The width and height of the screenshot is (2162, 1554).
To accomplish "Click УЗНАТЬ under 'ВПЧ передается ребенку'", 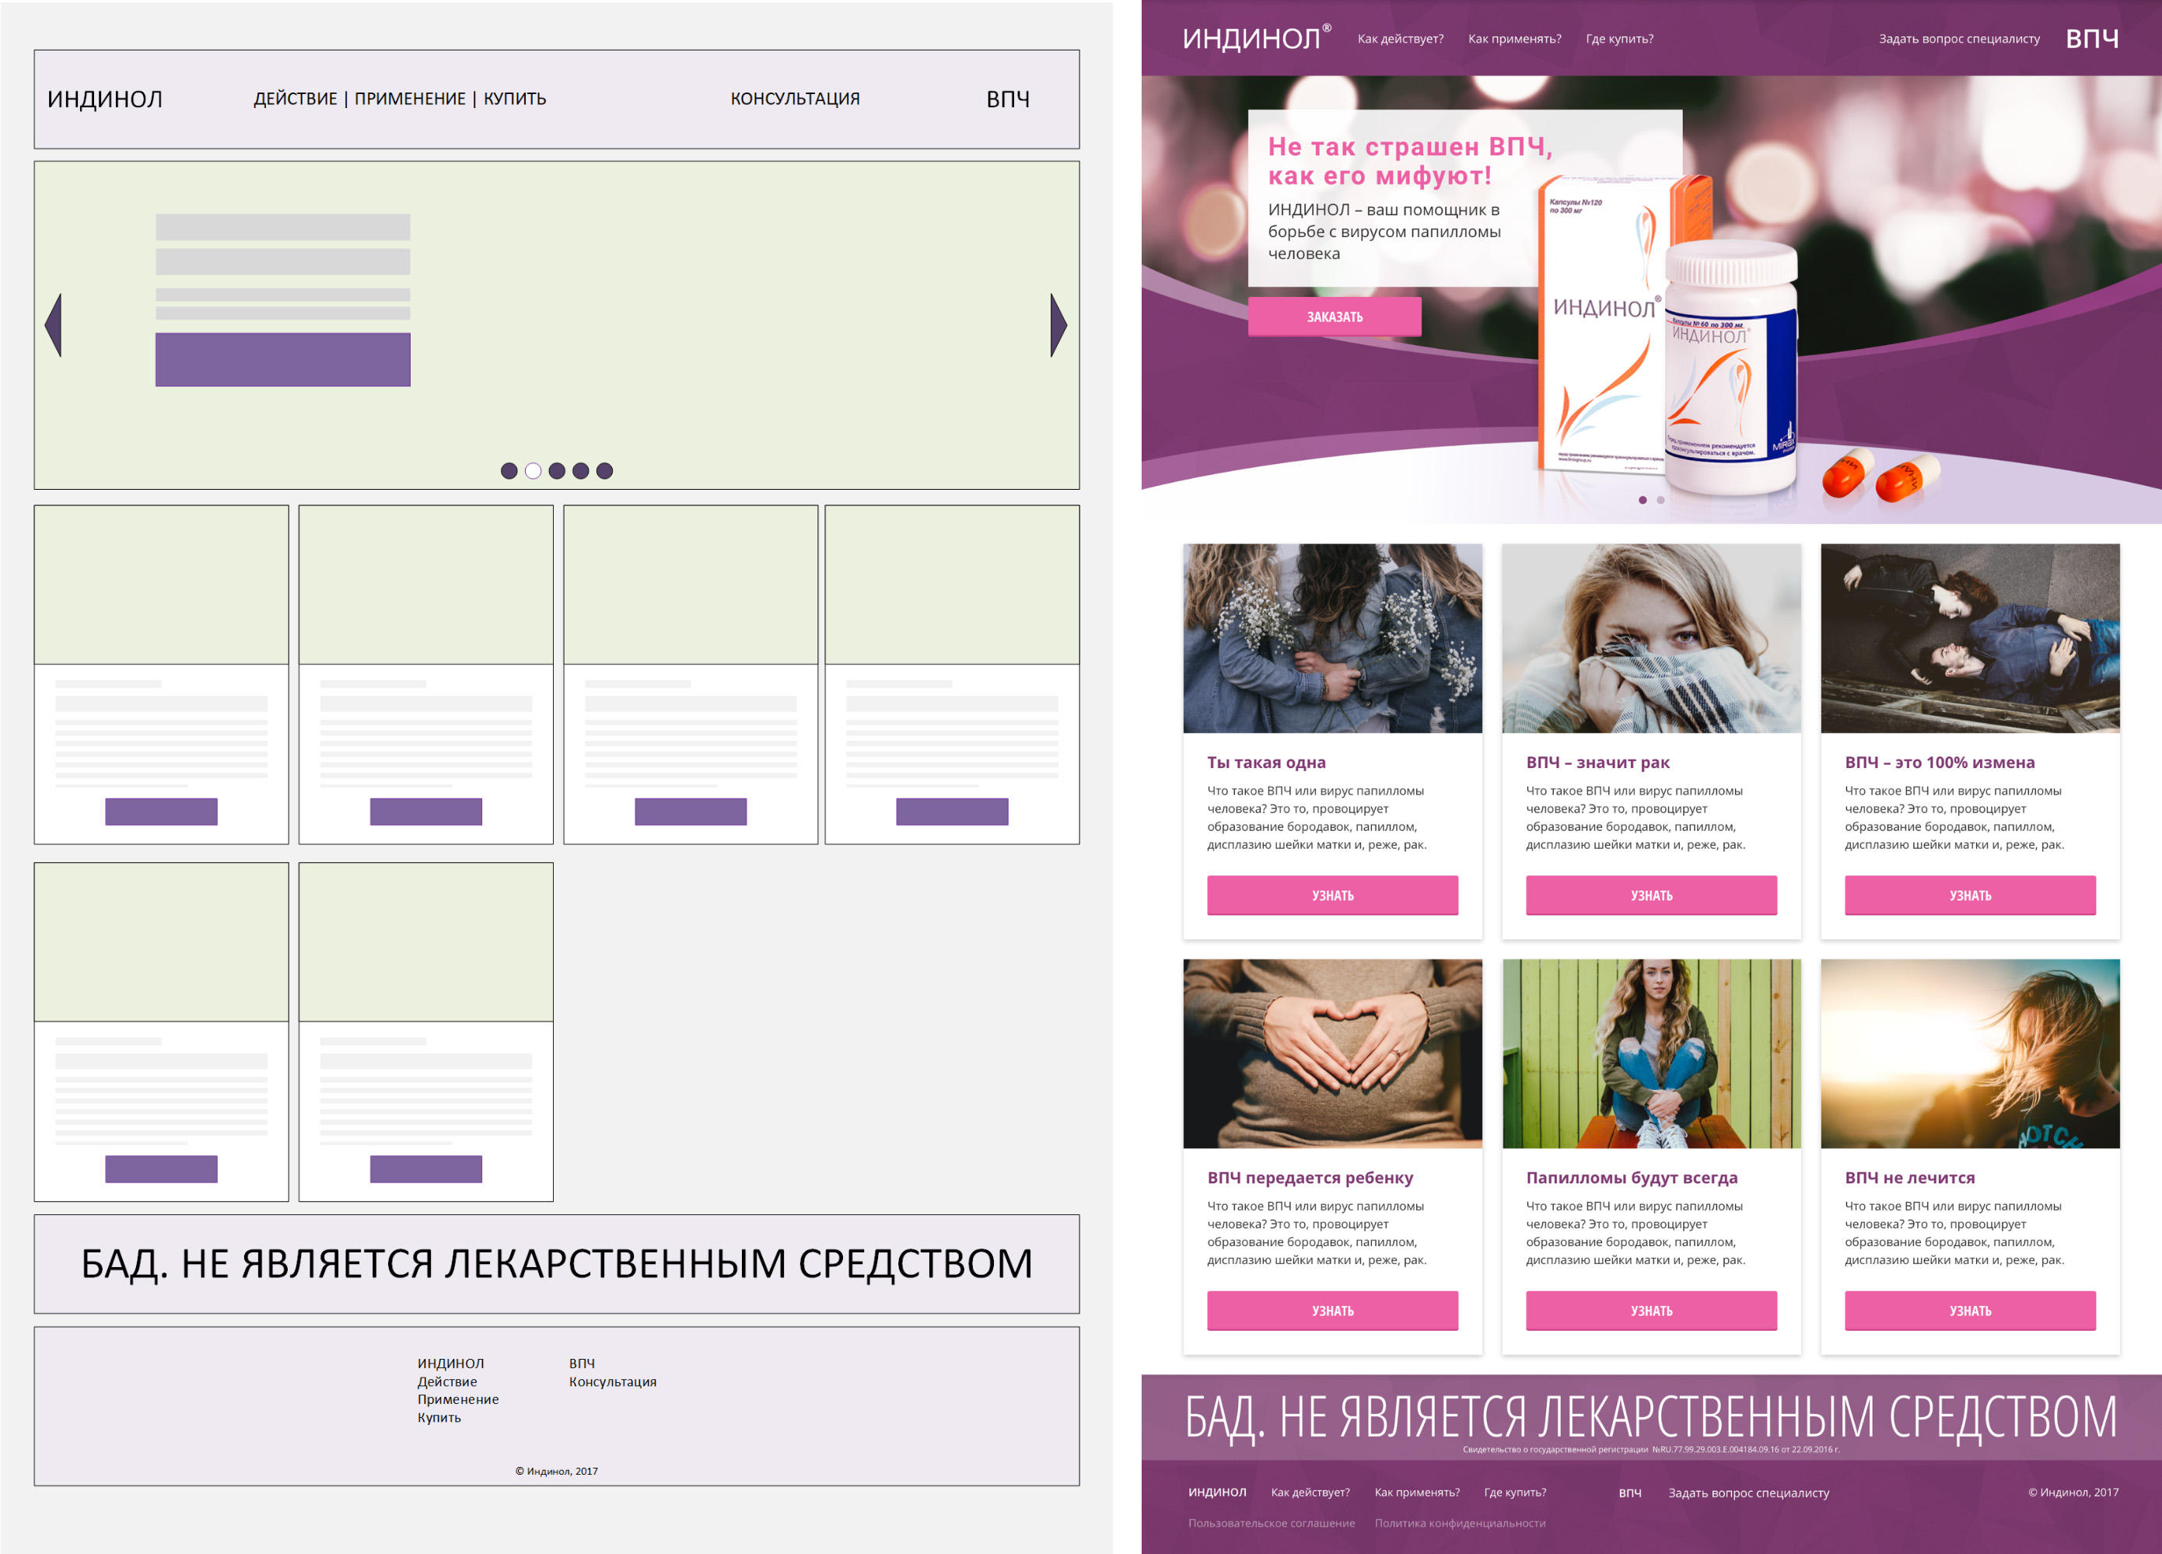I will pyautogui.click(x=1333, y=1311).
